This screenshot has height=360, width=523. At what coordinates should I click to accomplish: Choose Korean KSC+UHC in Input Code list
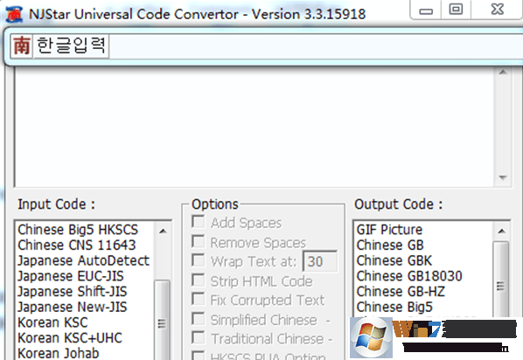70,338
